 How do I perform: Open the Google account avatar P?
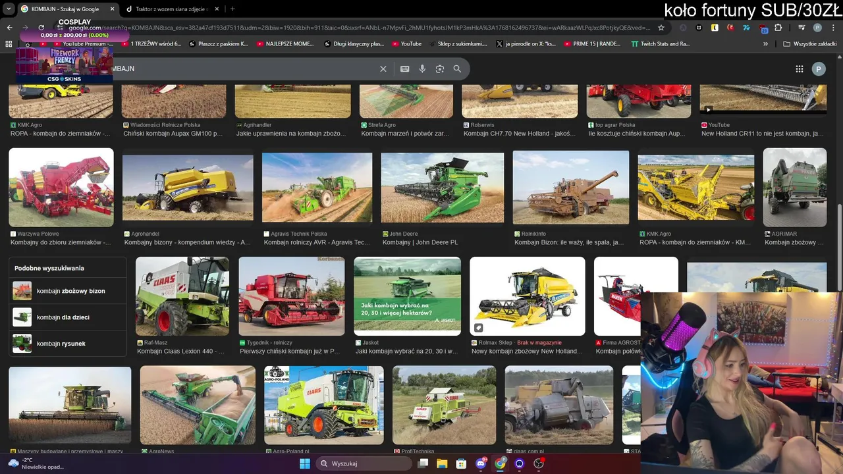819,69
